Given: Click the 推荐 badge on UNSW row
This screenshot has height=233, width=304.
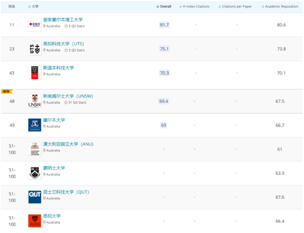Looking at the screenshot, I should tap(7, 92).
